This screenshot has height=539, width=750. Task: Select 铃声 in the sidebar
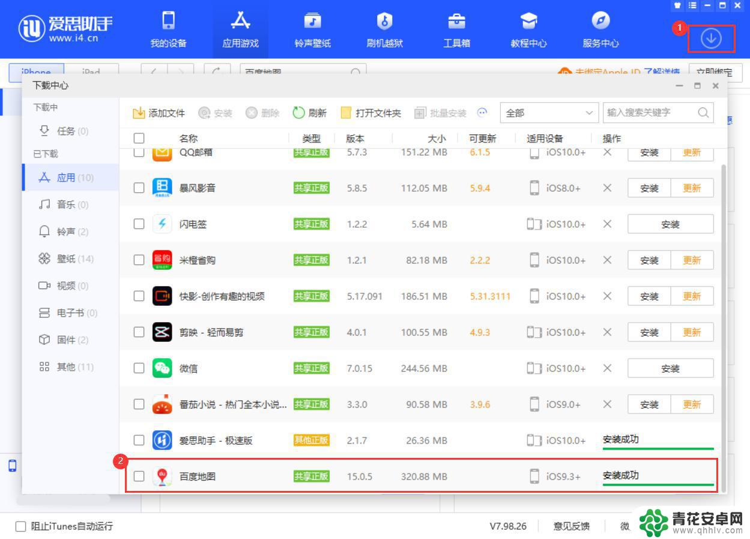point(70,232)
